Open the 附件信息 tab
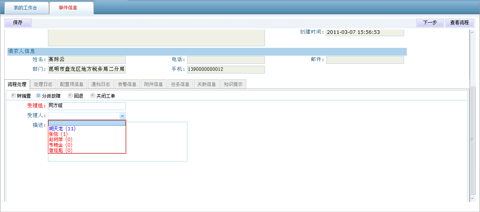480x212 pixels. point(154,84)
